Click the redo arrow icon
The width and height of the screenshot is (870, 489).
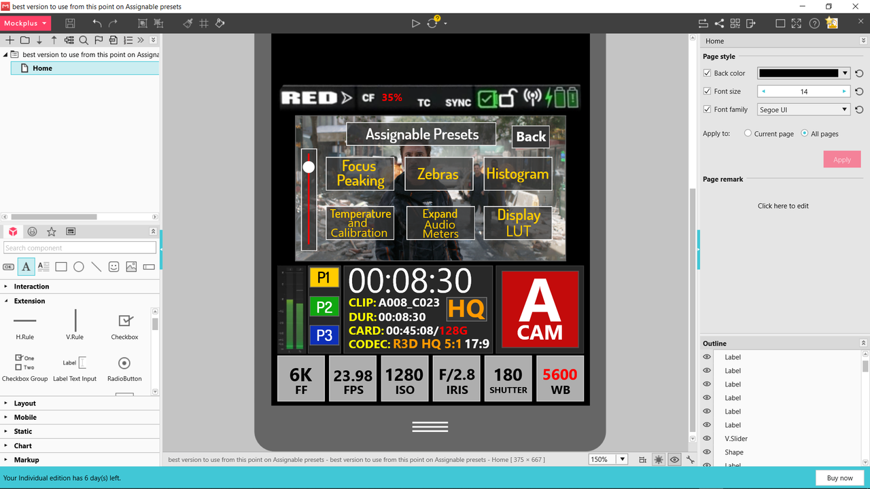tap(114, 23)
